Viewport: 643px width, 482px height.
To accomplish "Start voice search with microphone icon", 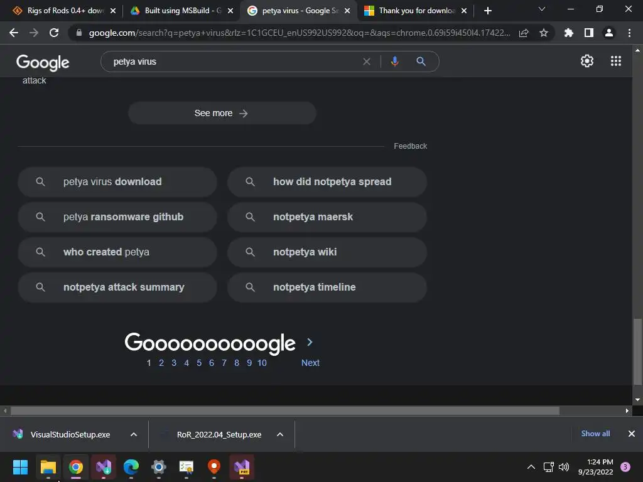I will tap(394, 62).
